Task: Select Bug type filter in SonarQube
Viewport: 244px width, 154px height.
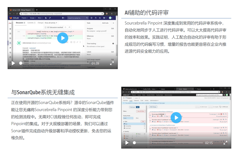Action: [x=134, y=124]
